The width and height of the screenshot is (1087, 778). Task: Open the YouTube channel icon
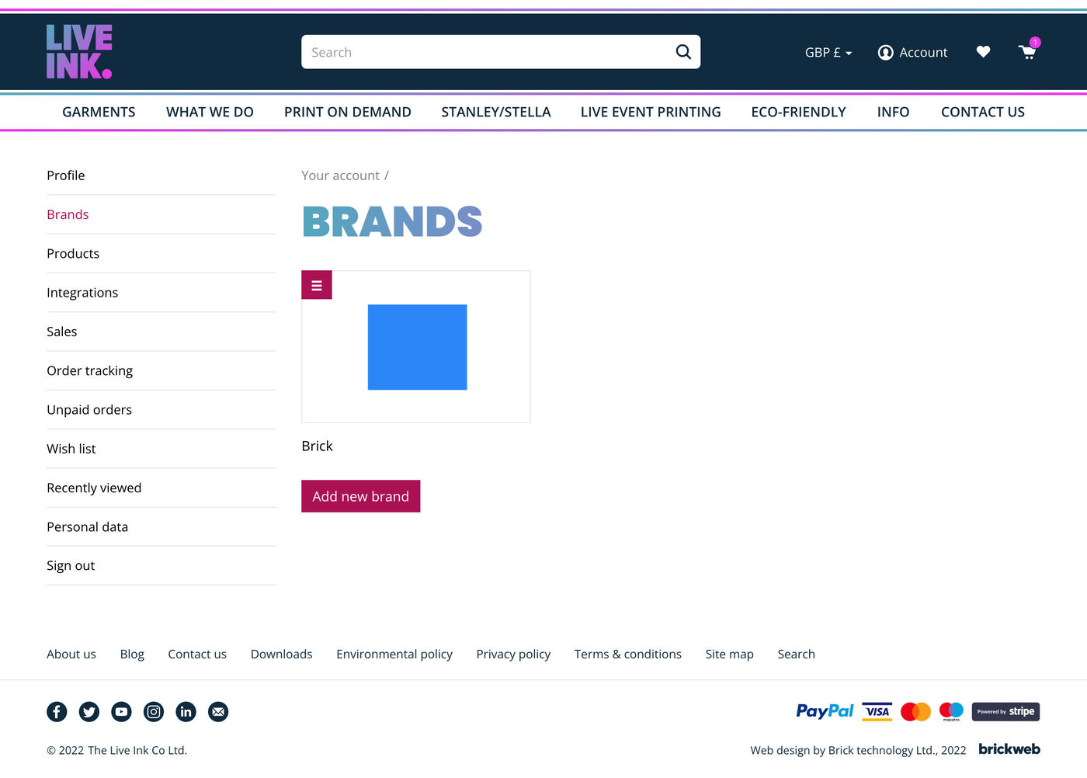[x=121, y=712]
